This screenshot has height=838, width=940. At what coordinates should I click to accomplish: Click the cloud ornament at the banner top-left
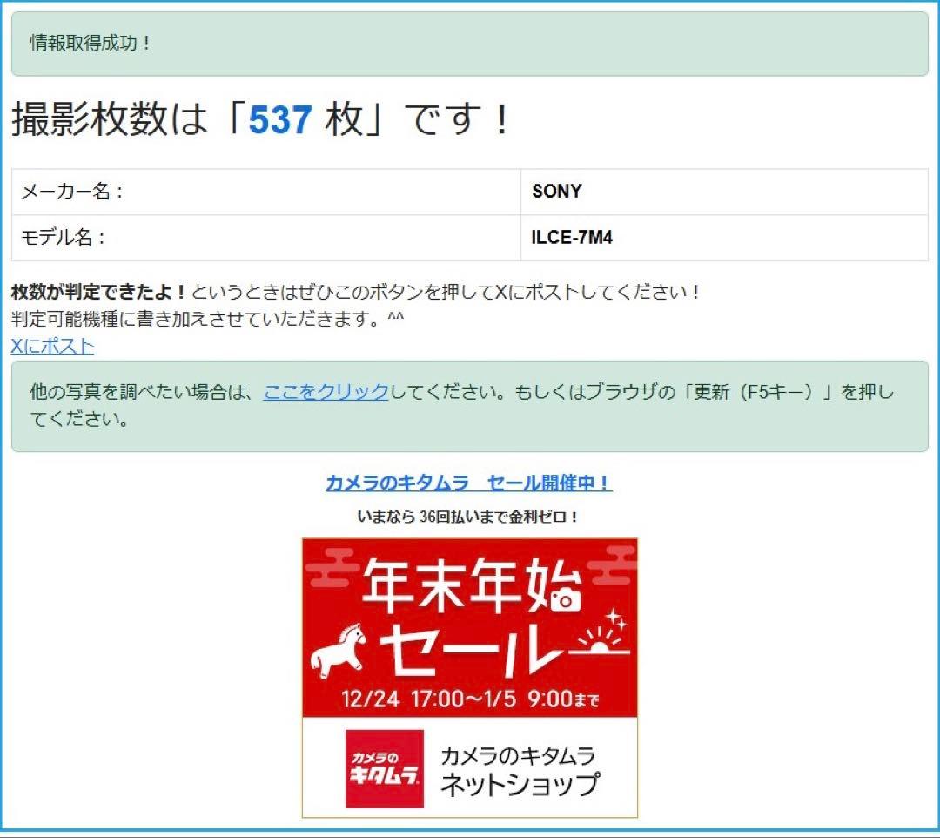pos(332,569)
